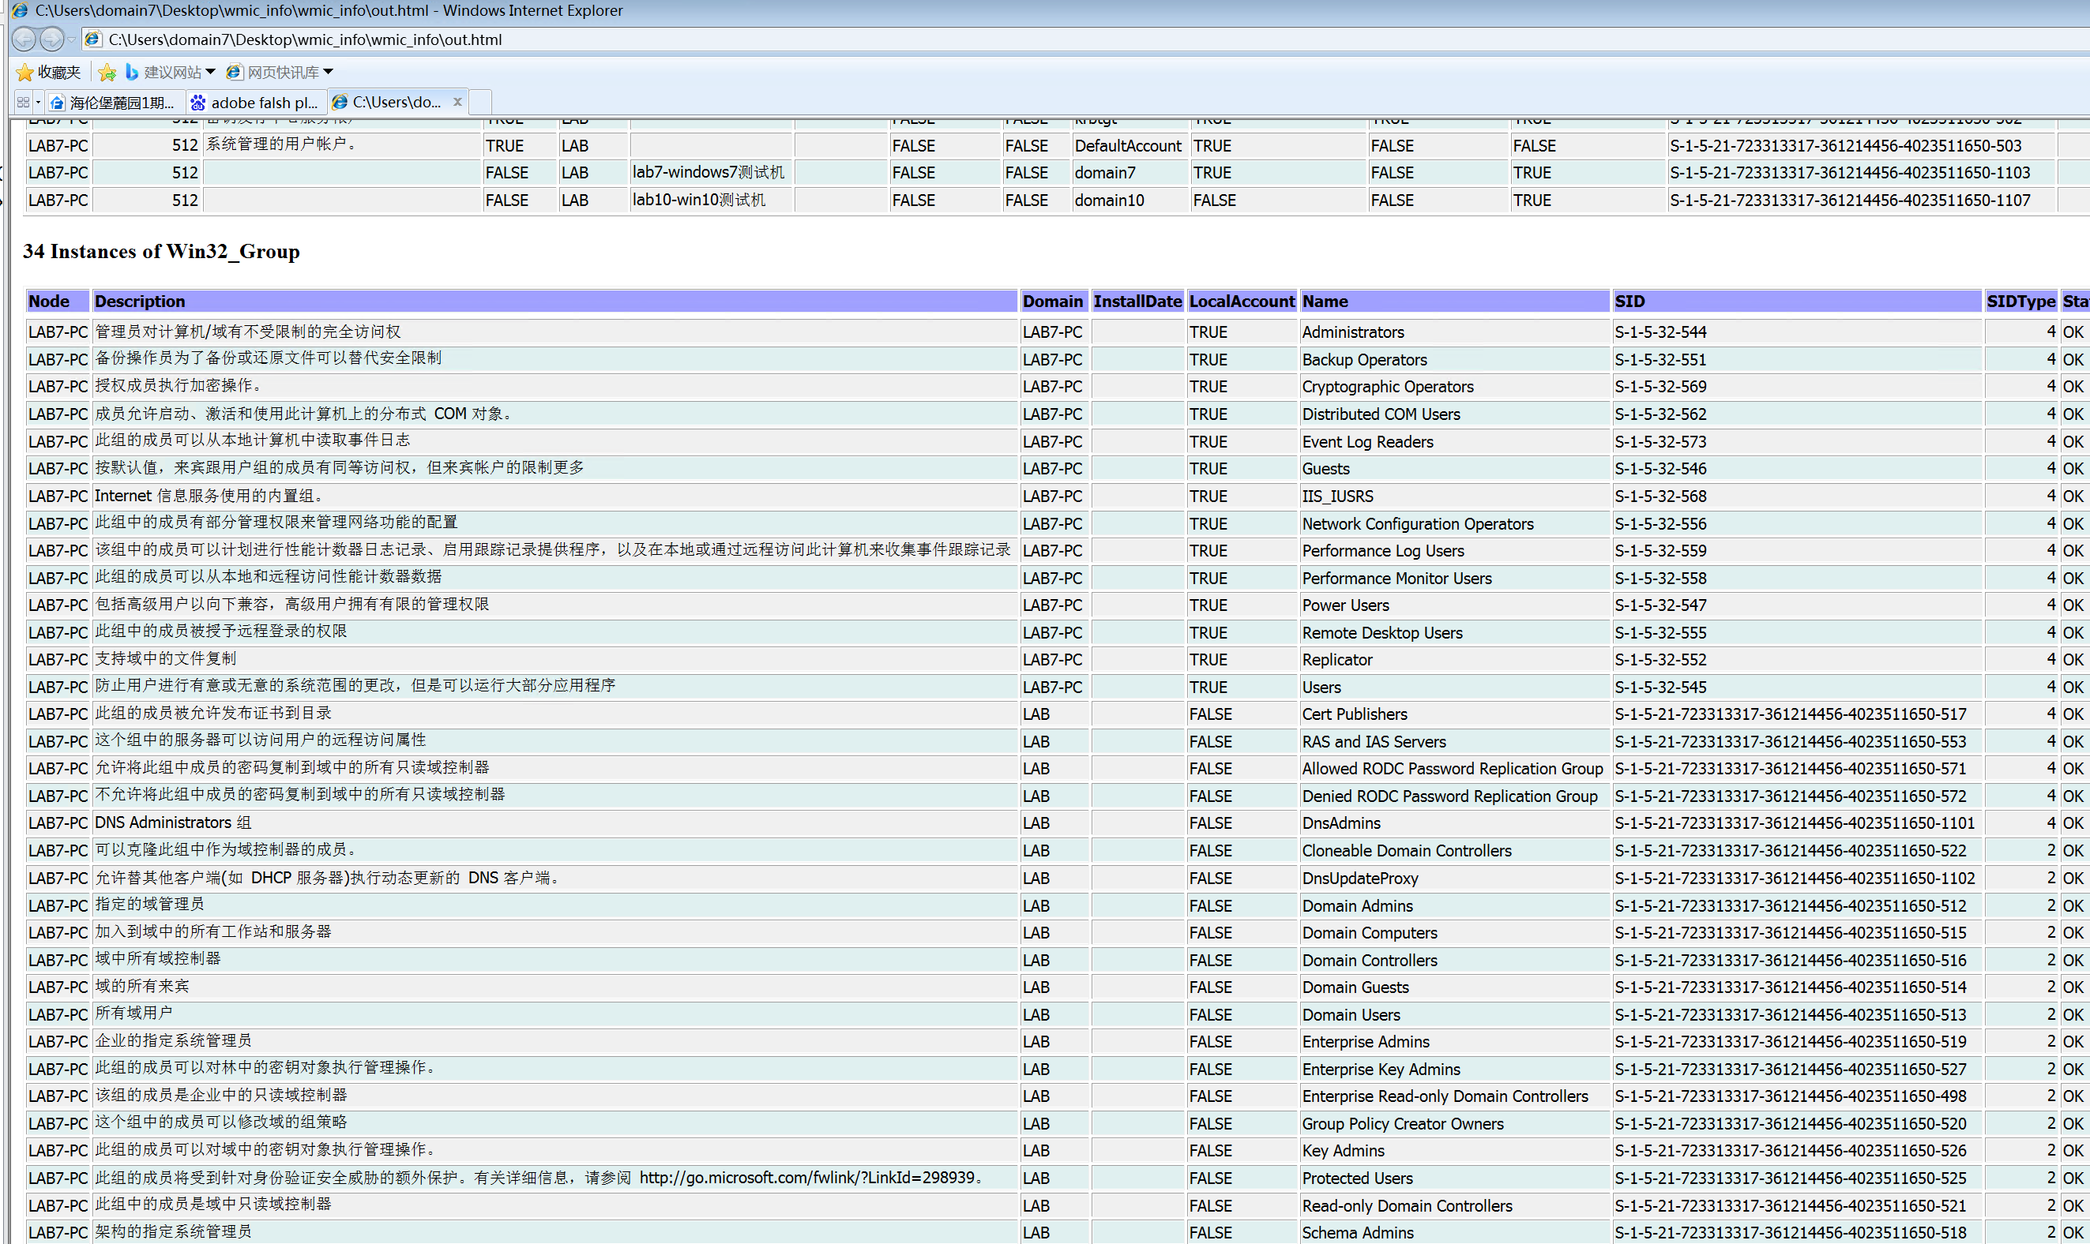Select the Replicator name cell
The height and width of the screenshot is (1244, 2090).
1454,660
